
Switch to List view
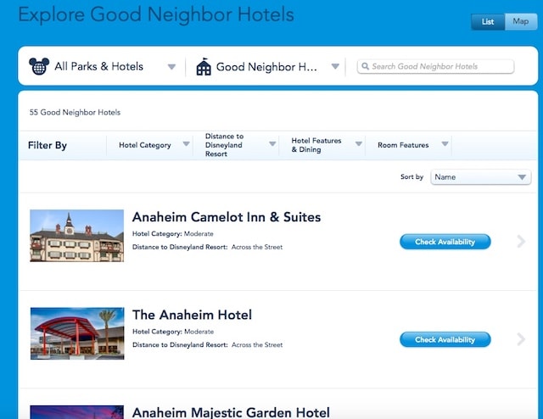488,22
